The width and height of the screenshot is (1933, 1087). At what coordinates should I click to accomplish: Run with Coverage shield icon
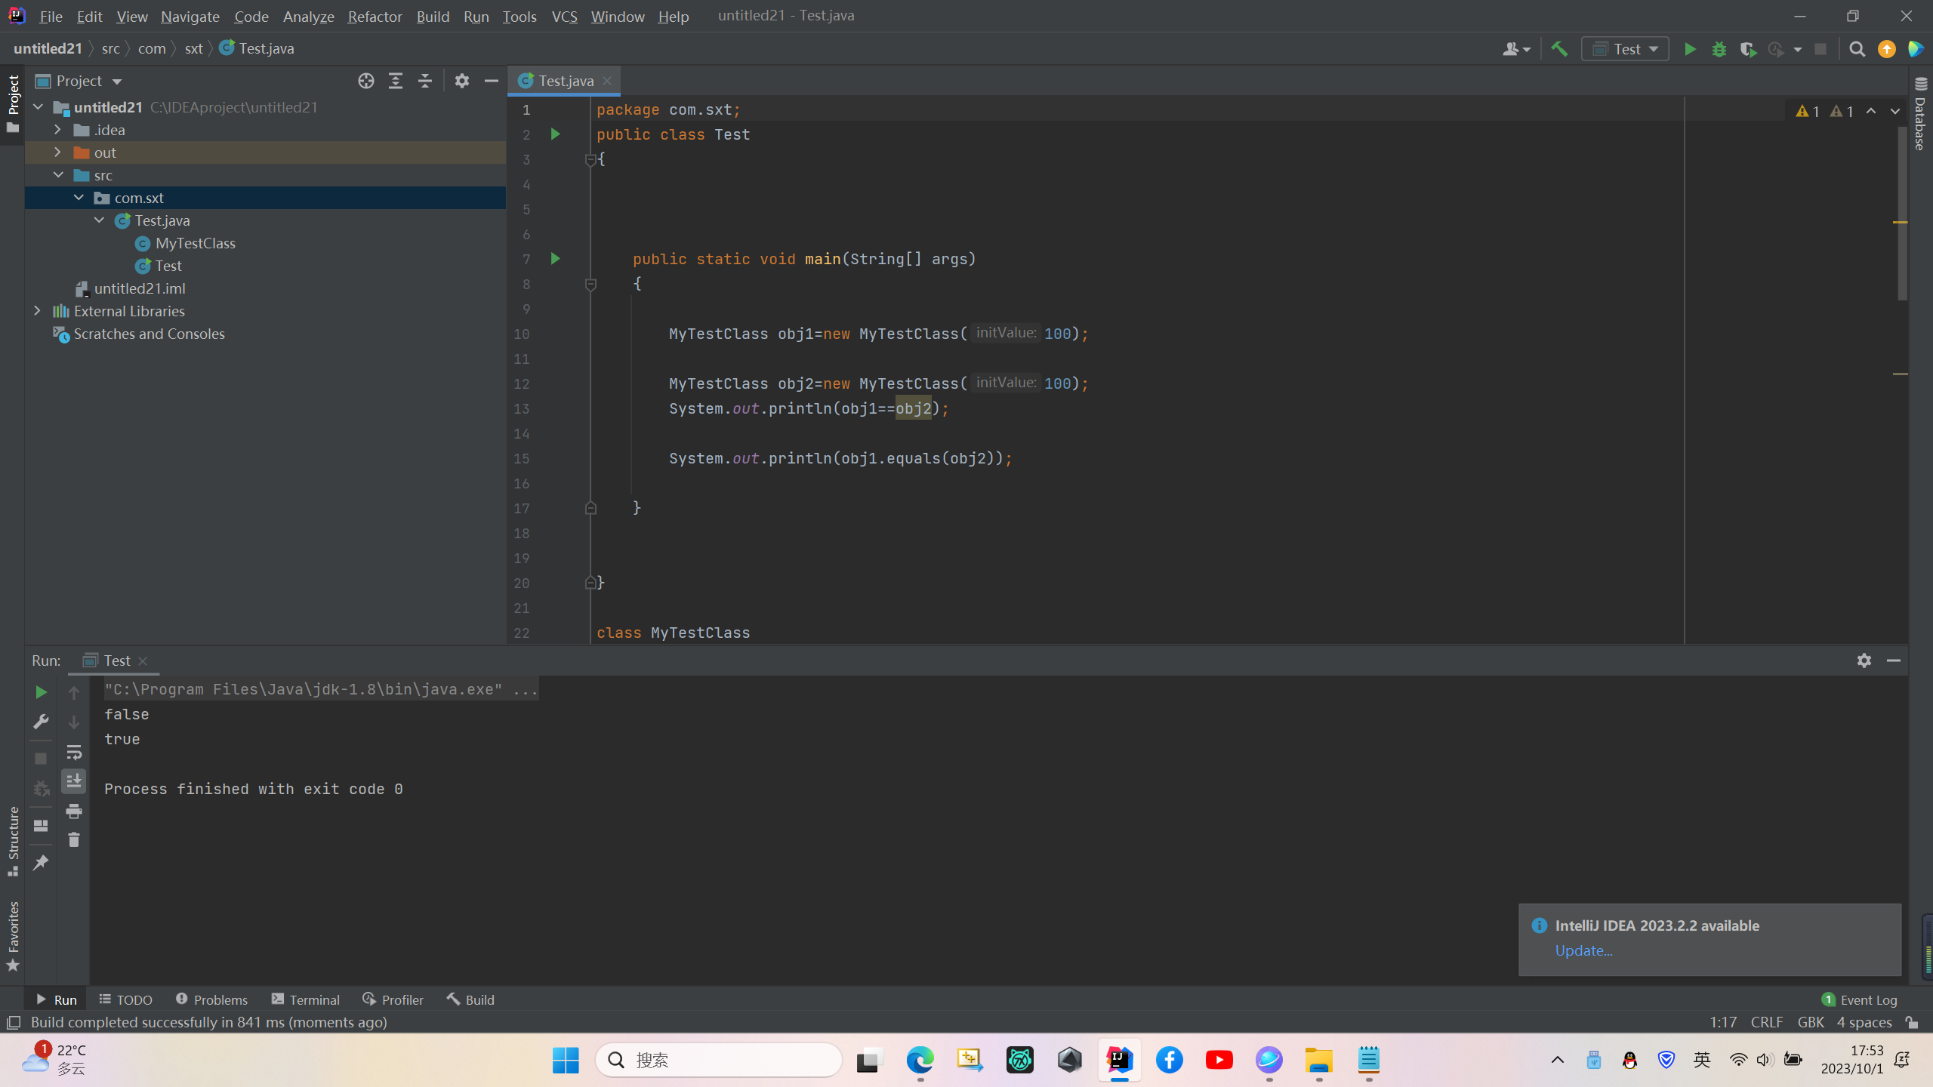pos(1747,49)
